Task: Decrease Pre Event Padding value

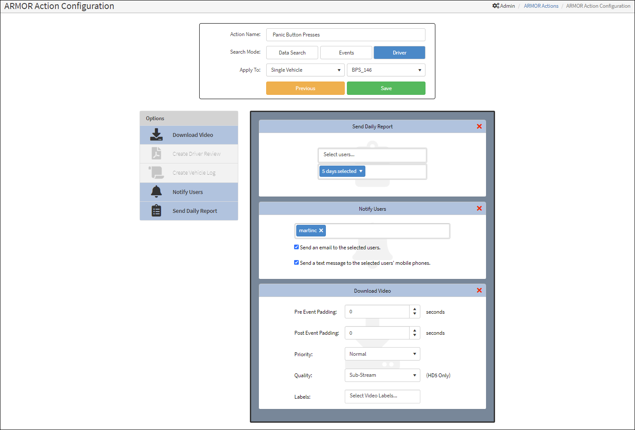Action: (x=415, y=314)
